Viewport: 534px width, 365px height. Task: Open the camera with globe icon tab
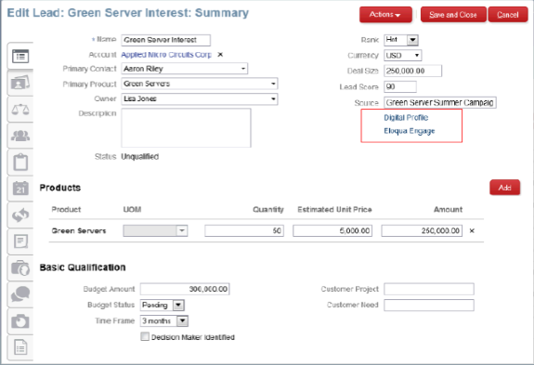pos(20,268)
